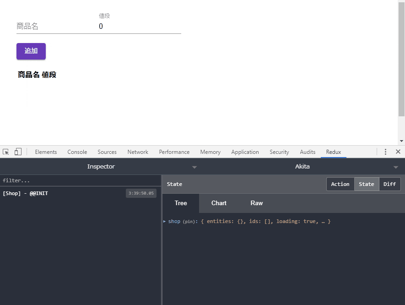Close the DevTools panel
This screenshot has width=405, height=305.
tap(398, 152)
